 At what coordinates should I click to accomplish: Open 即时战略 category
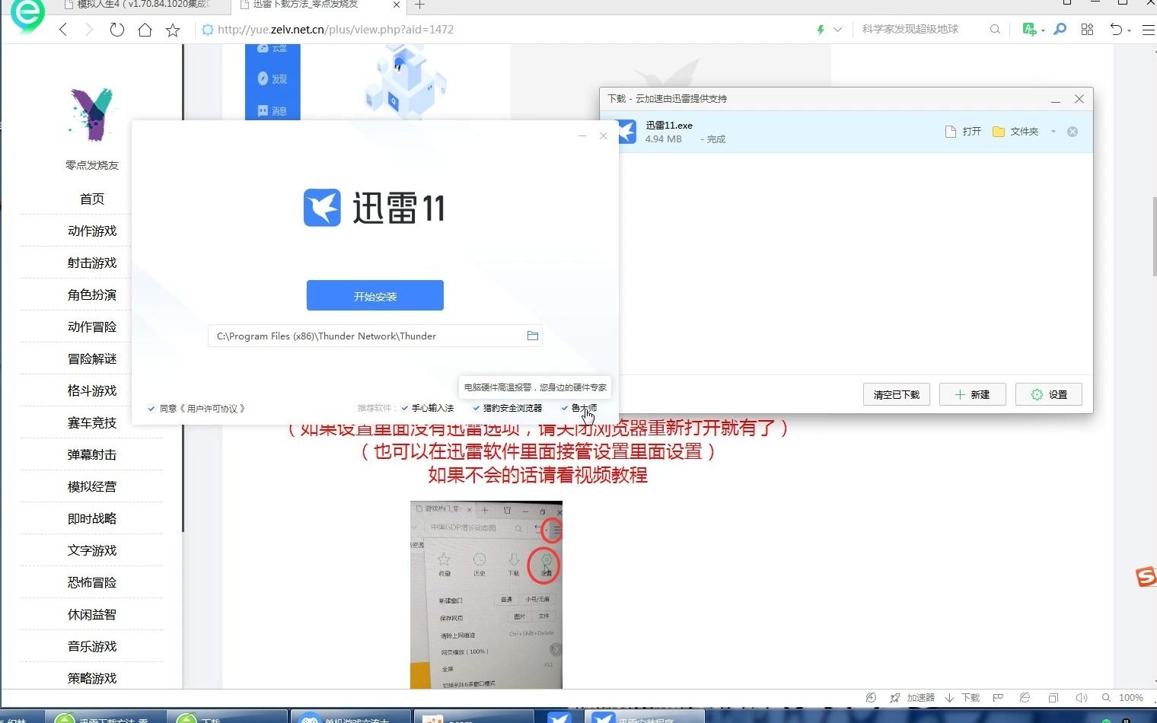[x=92, y=518]
